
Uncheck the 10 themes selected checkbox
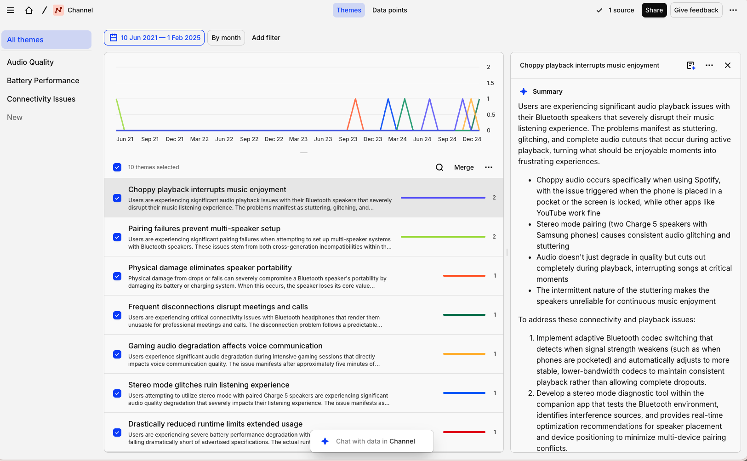coord(117,167)
